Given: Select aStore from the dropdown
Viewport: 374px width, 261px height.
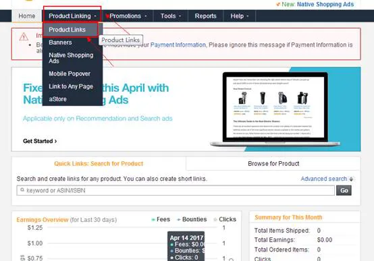Looking at the screenshot, I should pyautogui.click(x=58, y=99).
